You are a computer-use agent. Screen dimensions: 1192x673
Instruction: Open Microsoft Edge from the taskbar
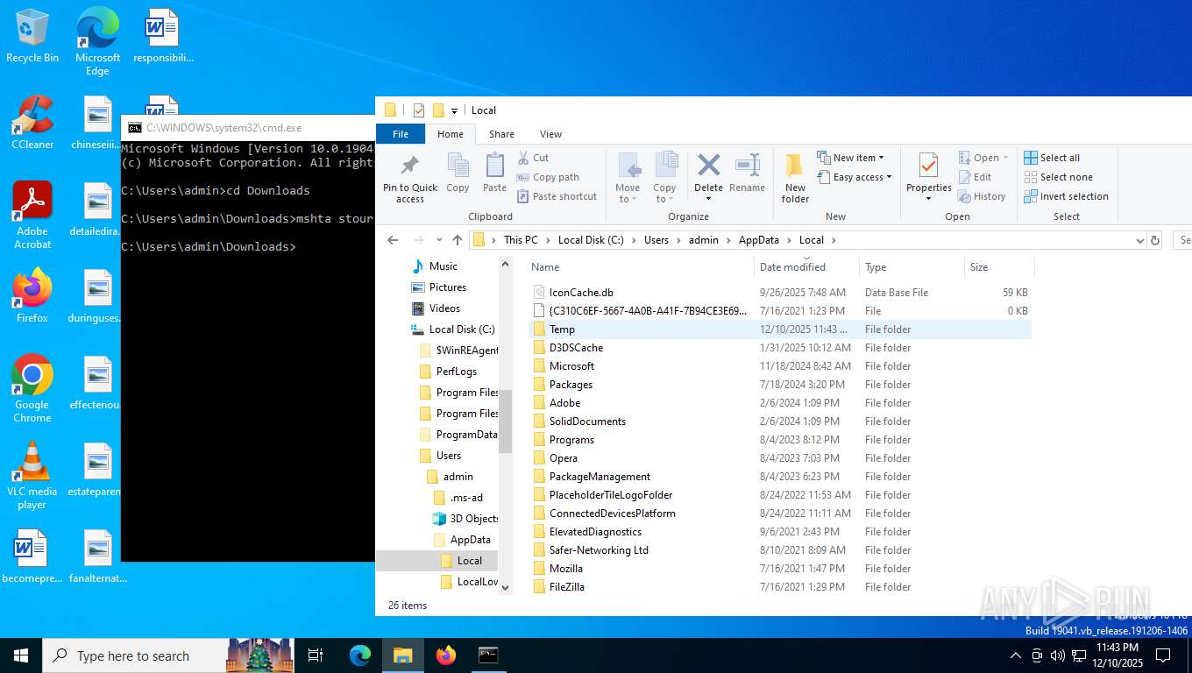360,655
